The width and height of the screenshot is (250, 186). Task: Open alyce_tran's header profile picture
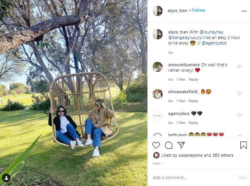158,11
